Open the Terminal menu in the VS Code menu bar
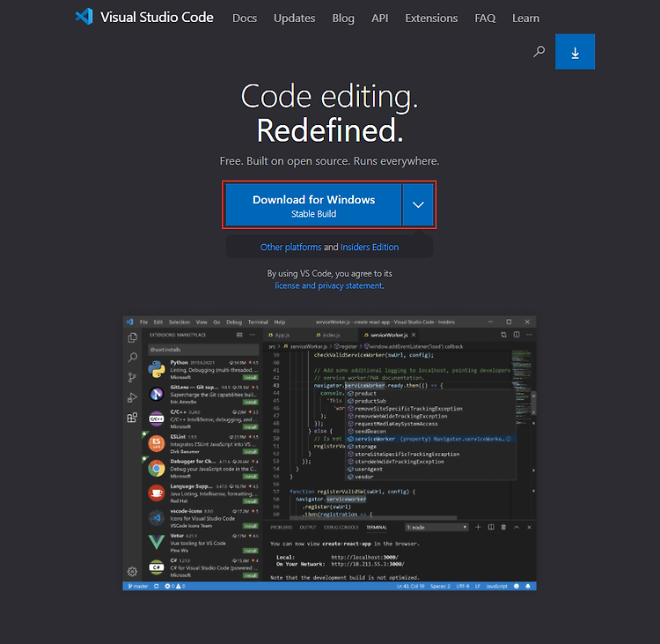 258,322
